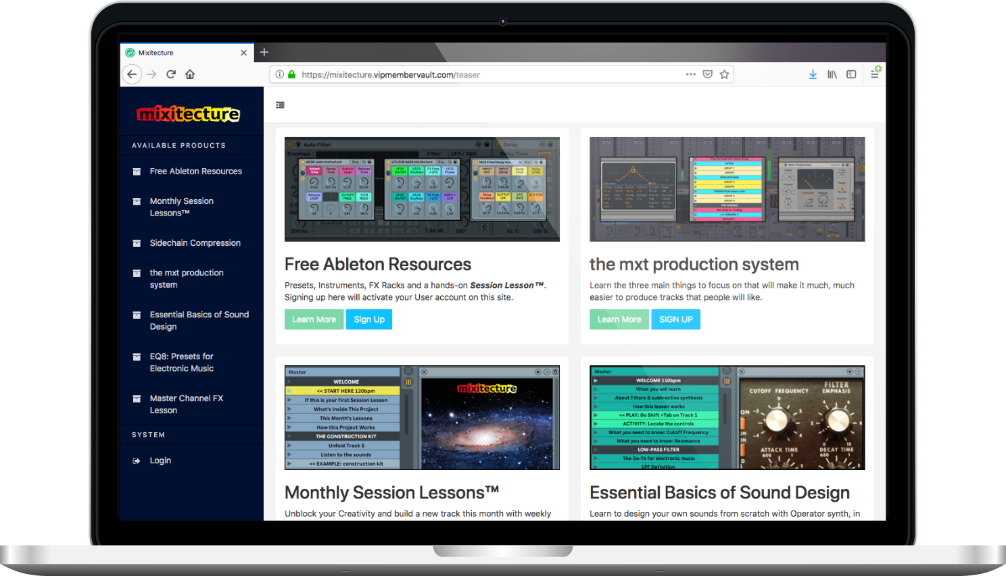Click the icon beside Essential Basics of Sound Design
This screenshot has height=576, width=1006.
(137, 315)
